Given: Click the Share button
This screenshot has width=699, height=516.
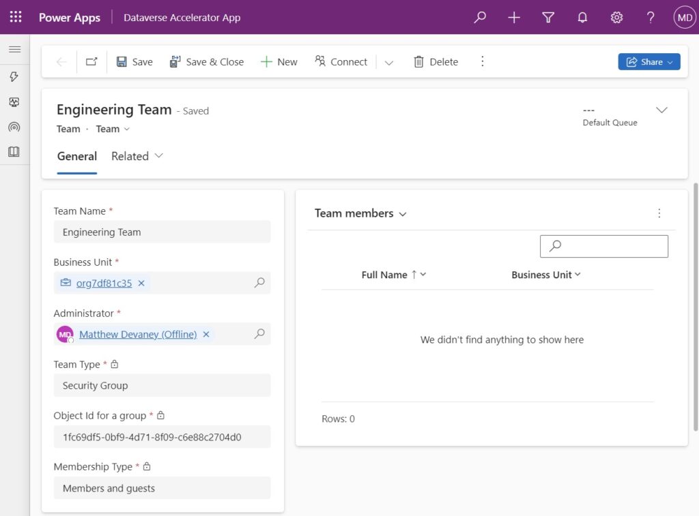Looking at the screenshot, I should pyautogui.click(x=649, y=62).
